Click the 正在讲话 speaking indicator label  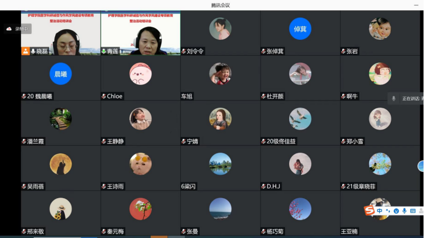tap(412, 99)
